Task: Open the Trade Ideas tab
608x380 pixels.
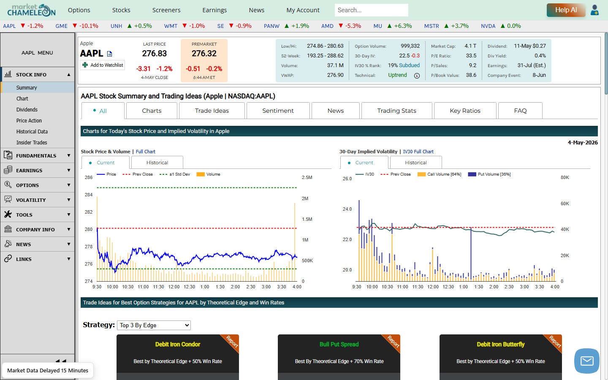Action: click(212, 111)
